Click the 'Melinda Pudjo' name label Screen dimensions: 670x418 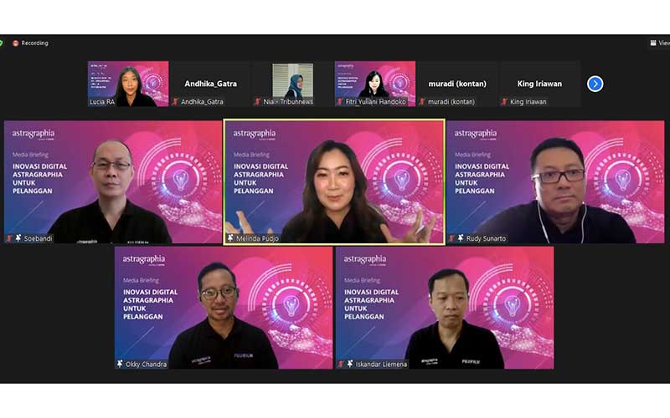tap(257, 238)
